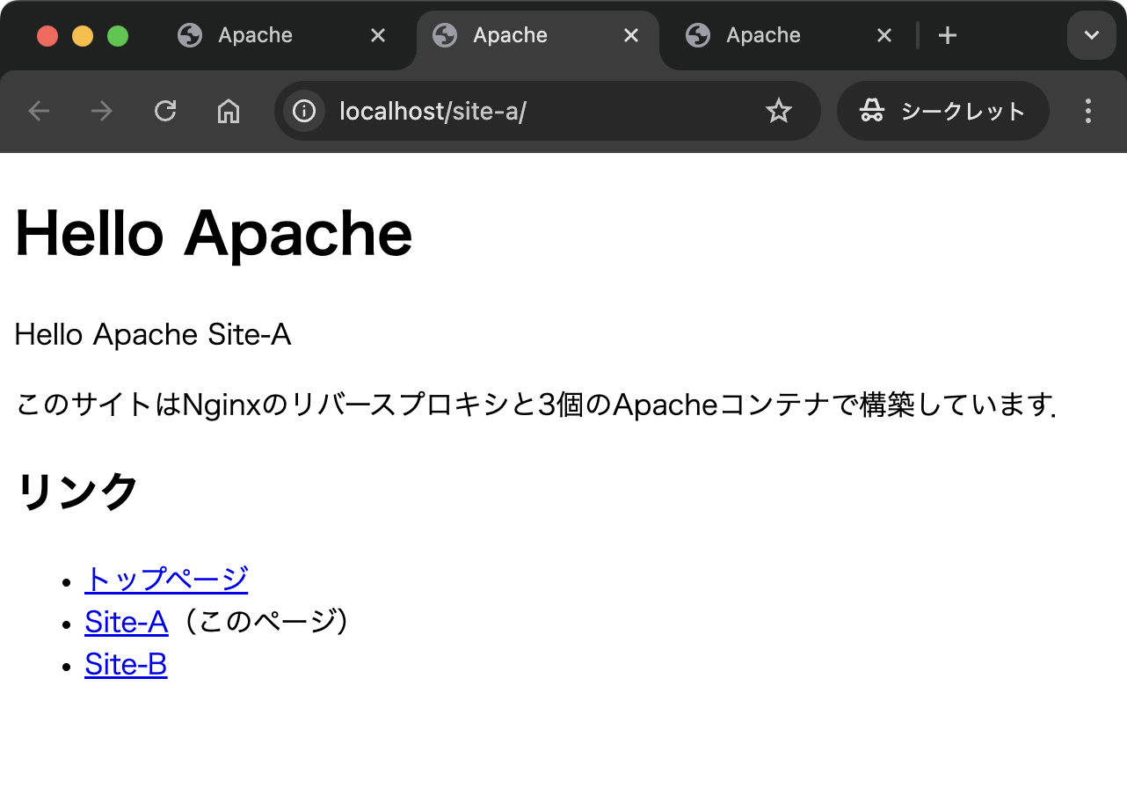Bookmark this page with the star icon
The height and width of the screenshot is (788, 1127).
[778, 111]
